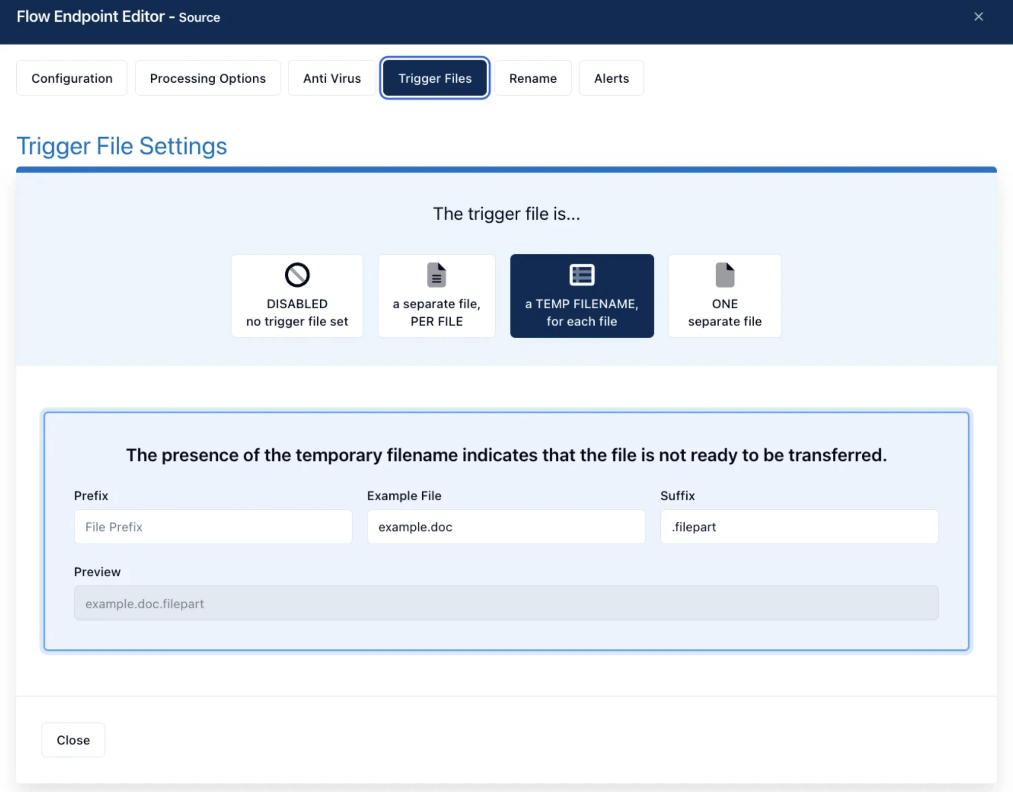Switch to Processing Options tab

[x=208, y=78]
